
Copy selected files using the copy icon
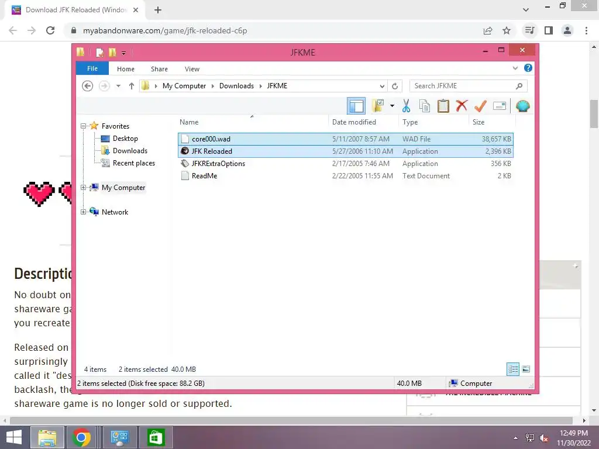point(425,106)
